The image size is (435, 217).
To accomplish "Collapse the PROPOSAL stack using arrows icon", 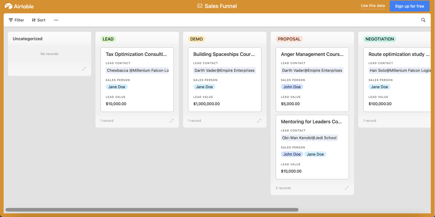I will click(x=347, y=188).
